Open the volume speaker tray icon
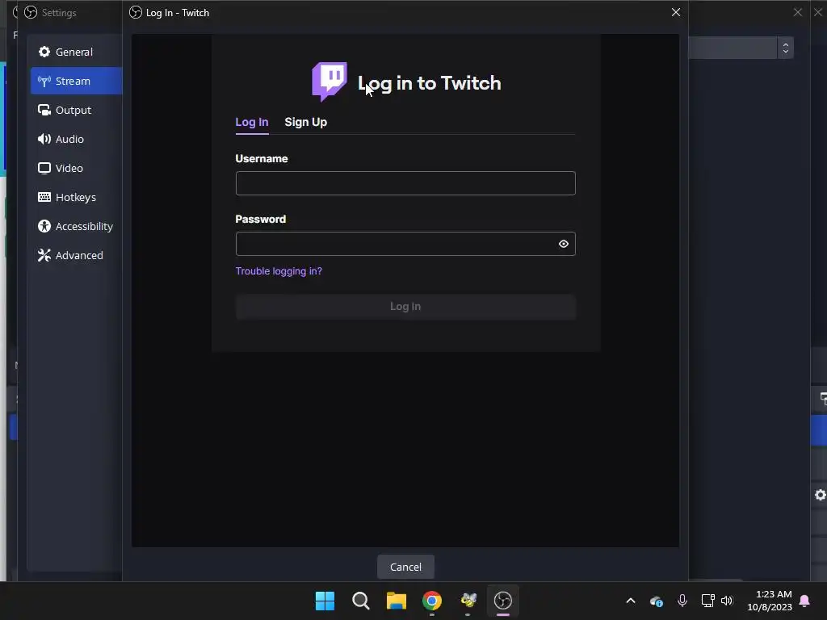 pyautogui.click(x=727, y=601)
